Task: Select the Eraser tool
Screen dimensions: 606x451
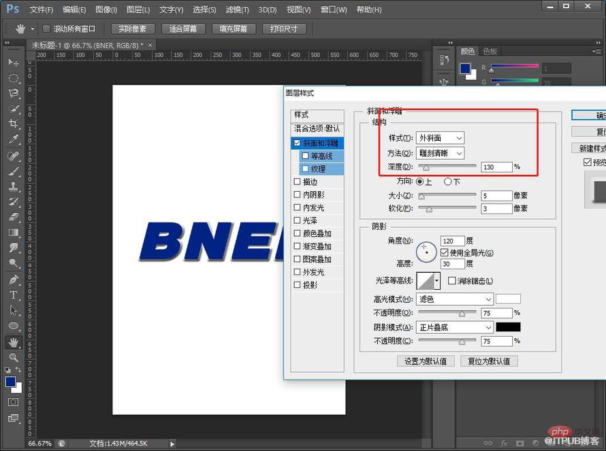Action: point(14,217)
